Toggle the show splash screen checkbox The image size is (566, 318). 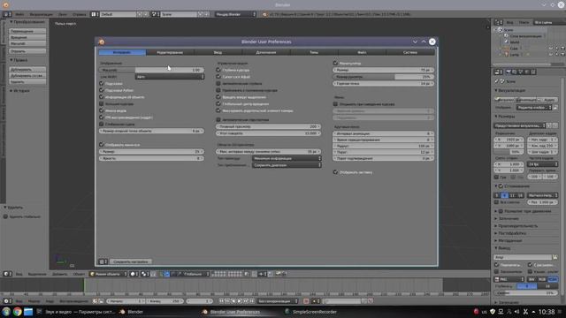(335, 172)
